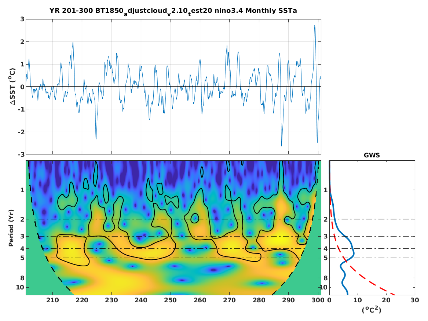Click the x-axis tick label 210
The width and height of the screenshot is (428, 321).
(x=52, y=300)
